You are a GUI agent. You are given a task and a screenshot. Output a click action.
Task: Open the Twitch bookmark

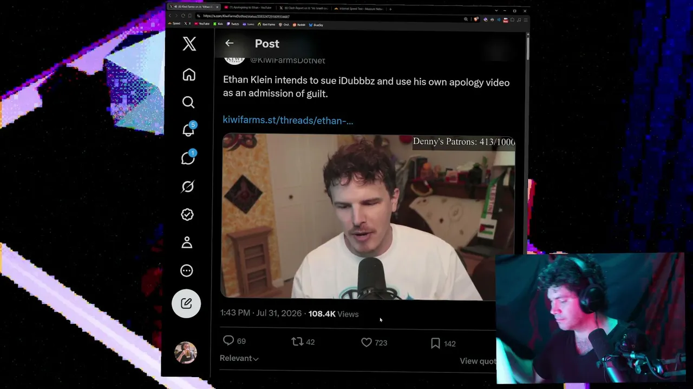click(x=233, y=24)
